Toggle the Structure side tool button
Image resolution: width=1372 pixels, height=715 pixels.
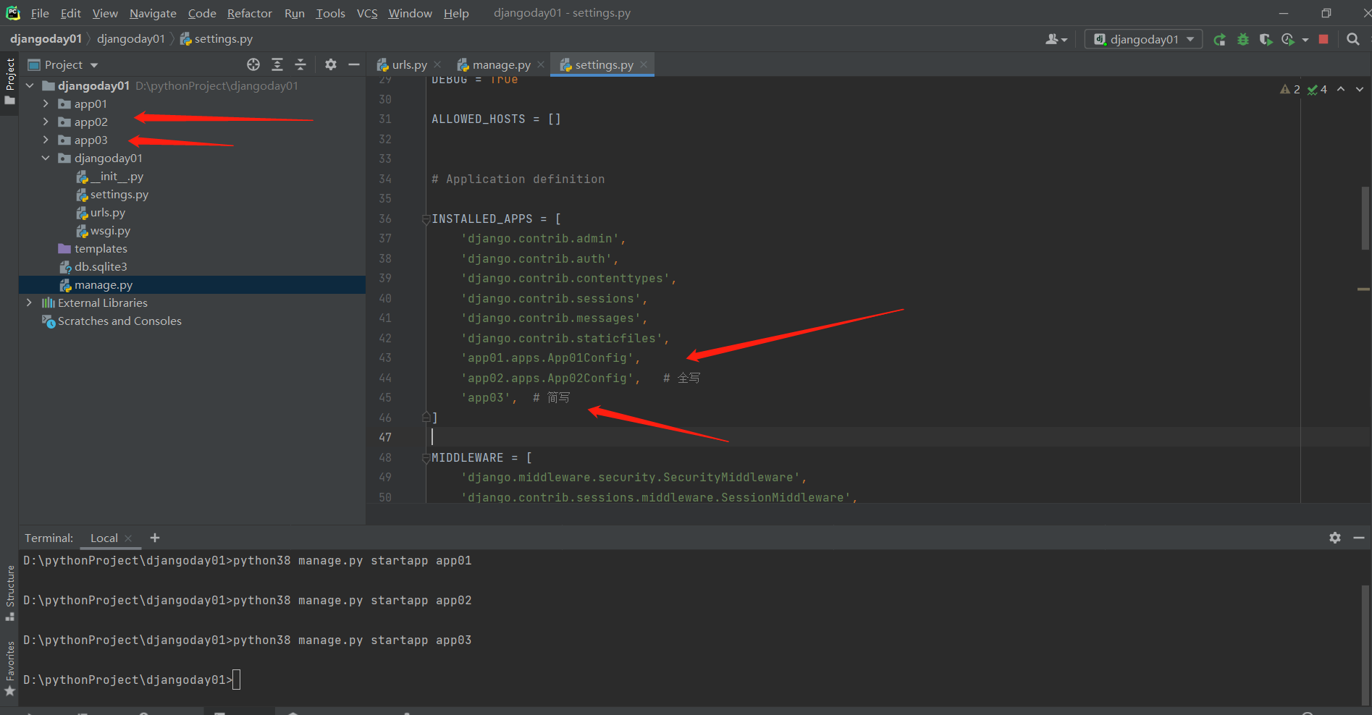click(x=10, y=593)
